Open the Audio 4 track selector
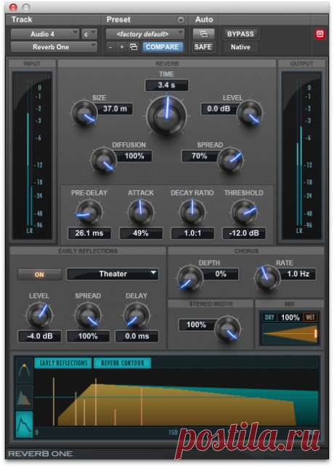Screen dimensions: 334x467 click(44, 34)
